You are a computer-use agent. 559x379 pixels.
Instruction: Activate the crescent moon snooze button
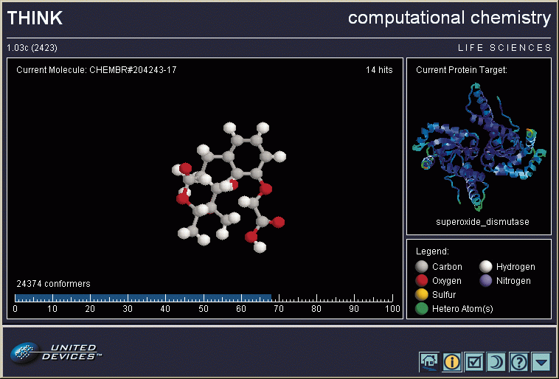click(496, 361)
